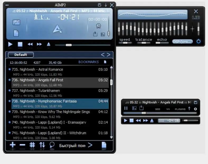This screenshot has height=164, width=208.
Task: Open playlist document icon on main display
Action: pyautogui.click(x=16, y=33)
